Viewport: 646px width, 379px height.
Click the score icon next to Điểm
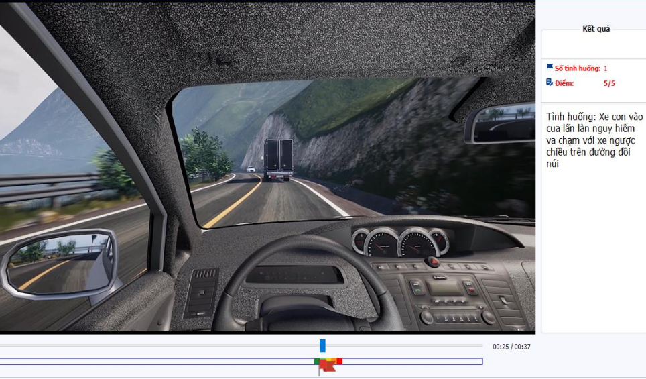click(550, 83)
